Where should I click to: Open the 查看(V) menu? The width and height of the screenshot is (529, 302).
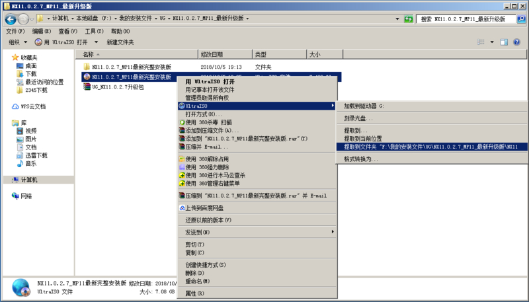point(68,31)
